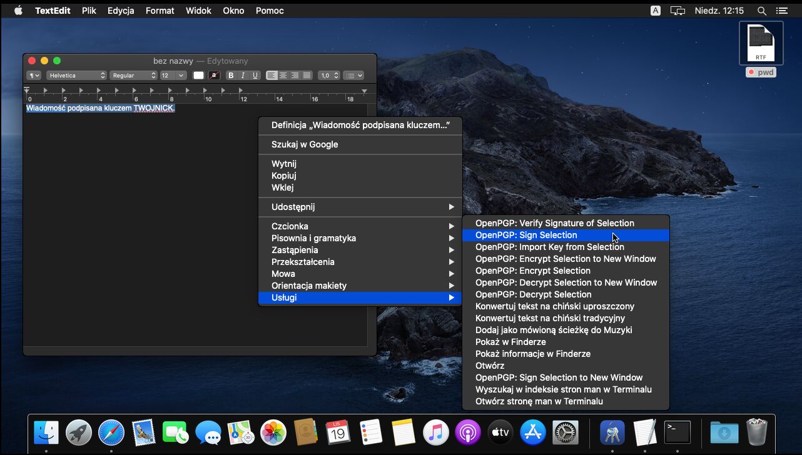
Task: Toggle bold formatting in the toolbar
Action: tap(231, 76)
